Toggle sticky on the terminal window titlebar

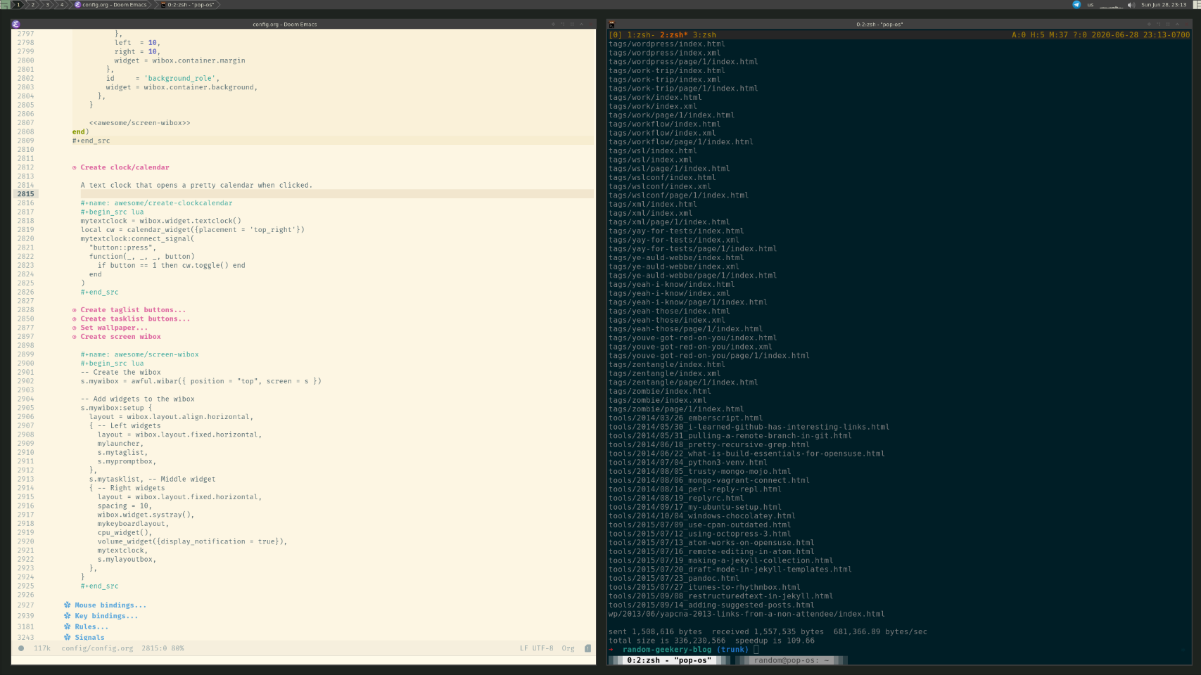click(1168, 24)
